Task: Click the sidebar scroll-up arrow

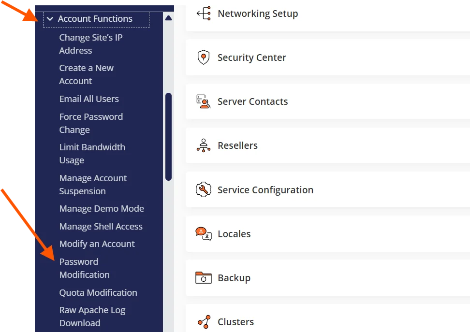Action: (168, 18)
